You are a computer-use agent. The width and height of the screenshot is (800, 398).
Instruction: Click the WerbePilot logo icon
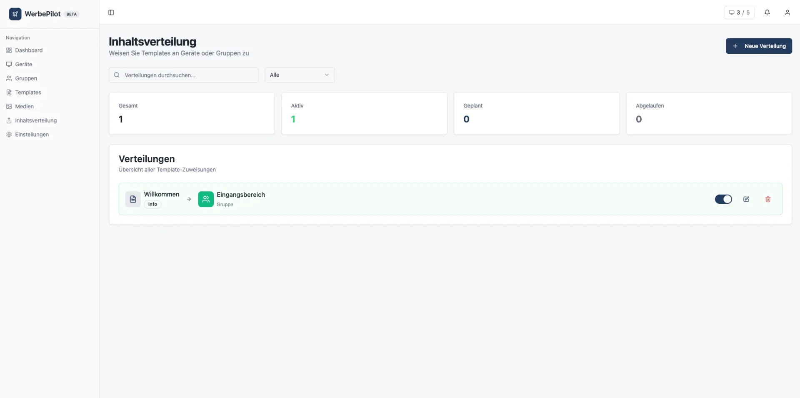click(x=15, y=14)
